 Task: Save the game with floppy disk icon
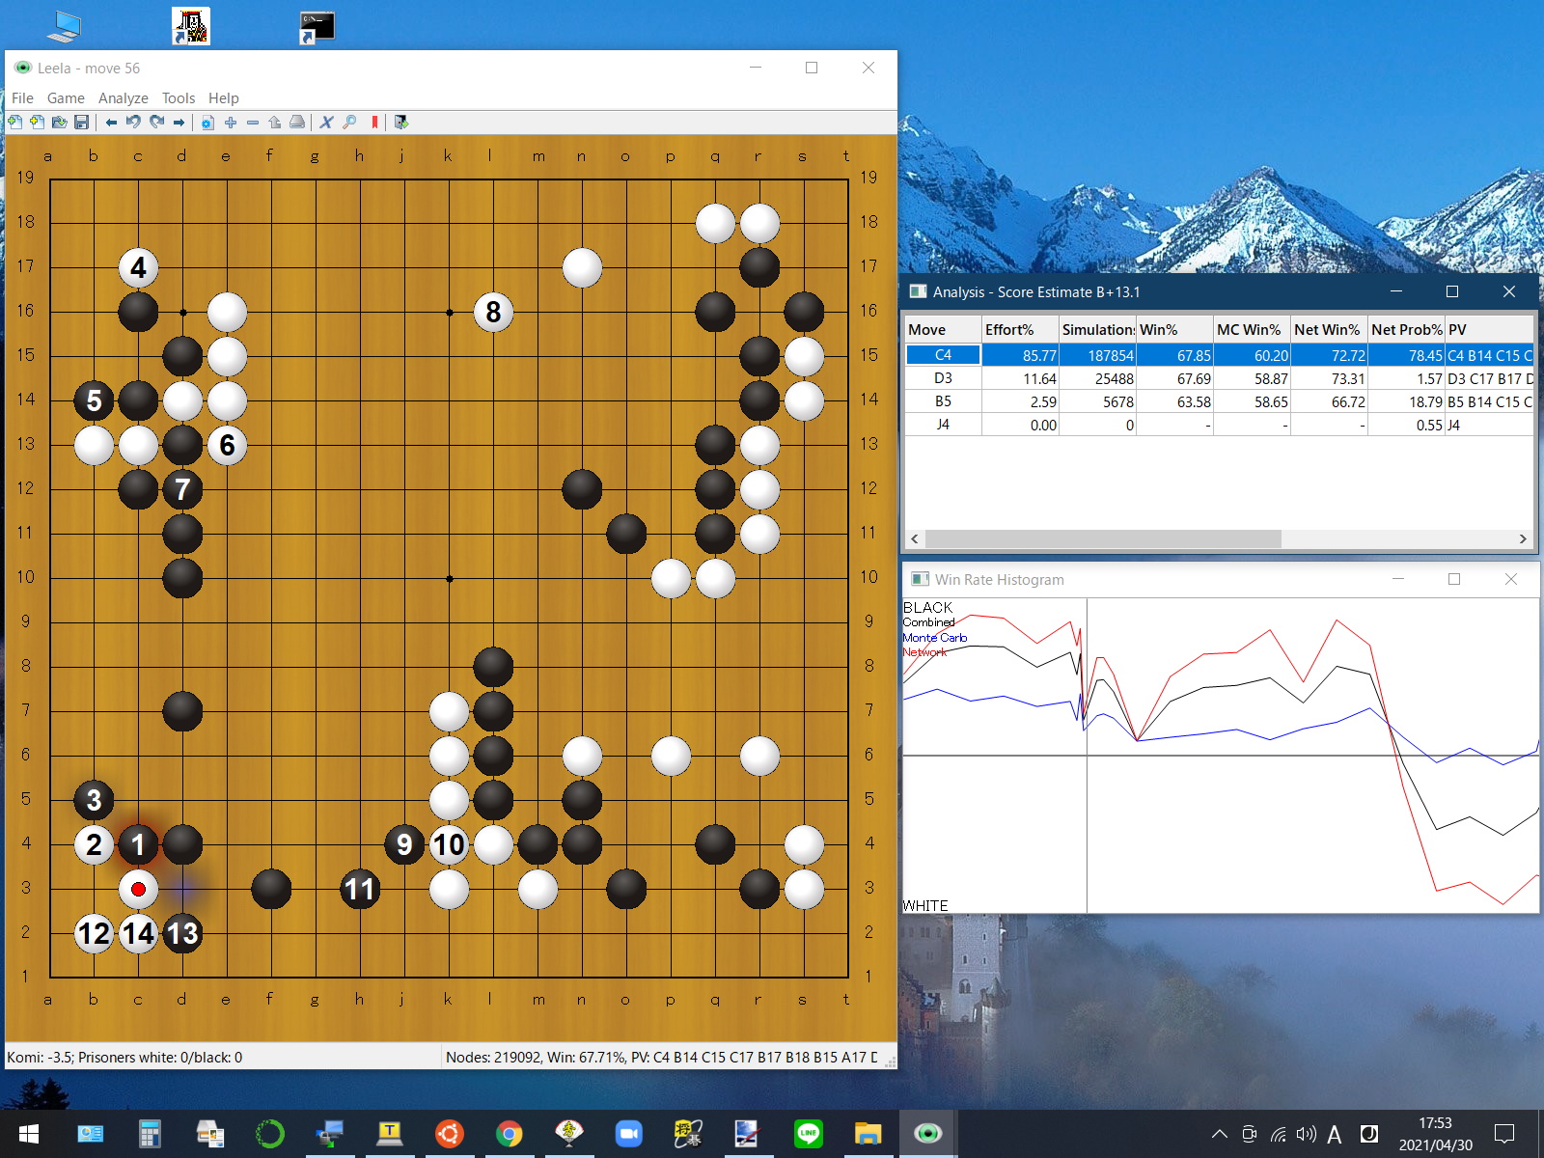(82, 123)
